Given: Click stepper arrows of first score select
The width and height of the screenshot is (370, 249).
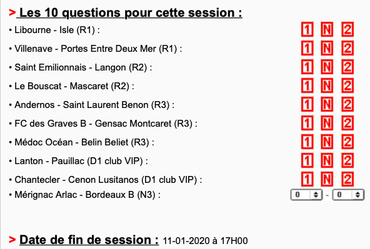Looking at the screenshot, I should 316,195.
